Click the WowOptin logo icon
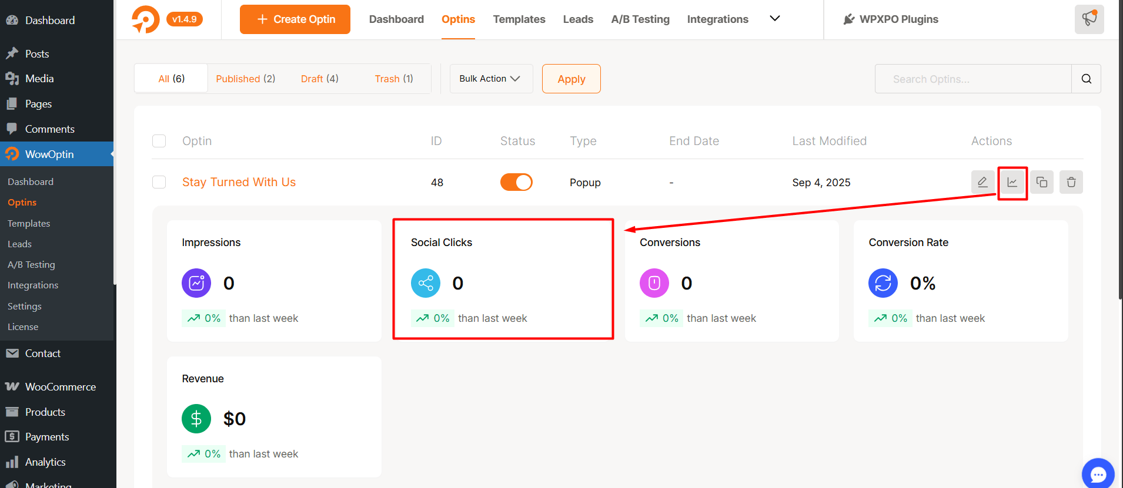 pos(145,19)
